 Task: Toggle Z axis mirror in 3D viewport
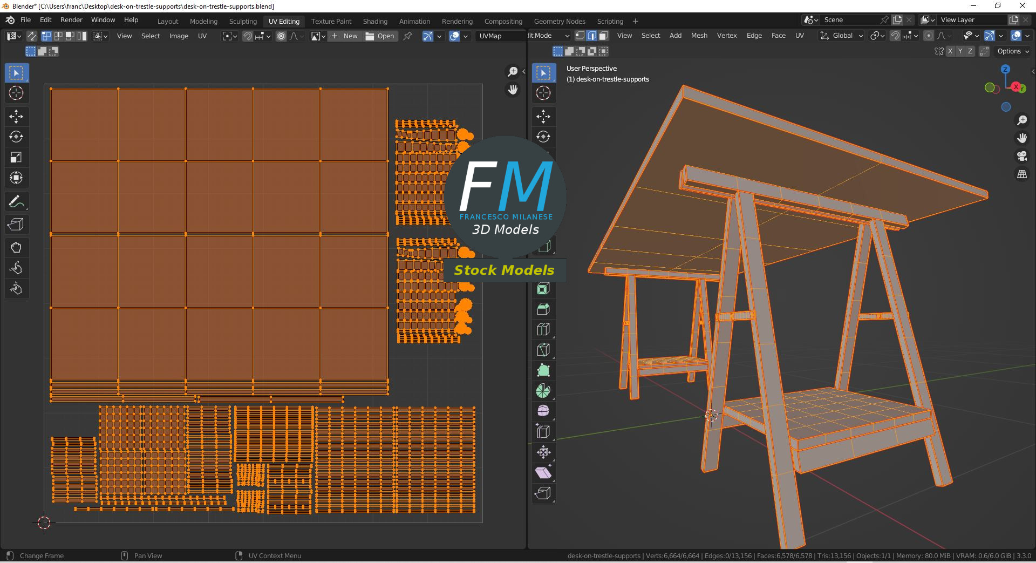[x=970, y=51]
